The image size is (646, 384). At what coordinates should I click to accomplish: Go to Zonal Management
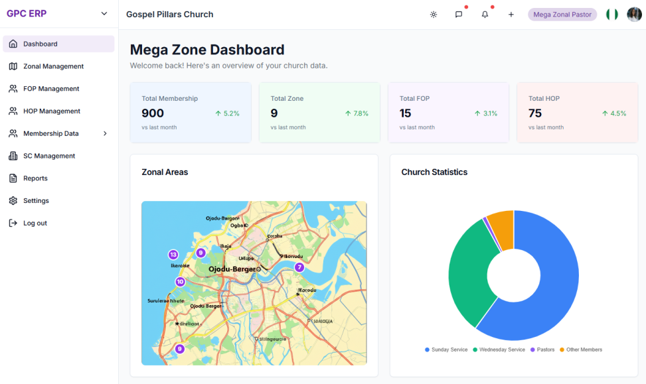[x=53, y=66]
